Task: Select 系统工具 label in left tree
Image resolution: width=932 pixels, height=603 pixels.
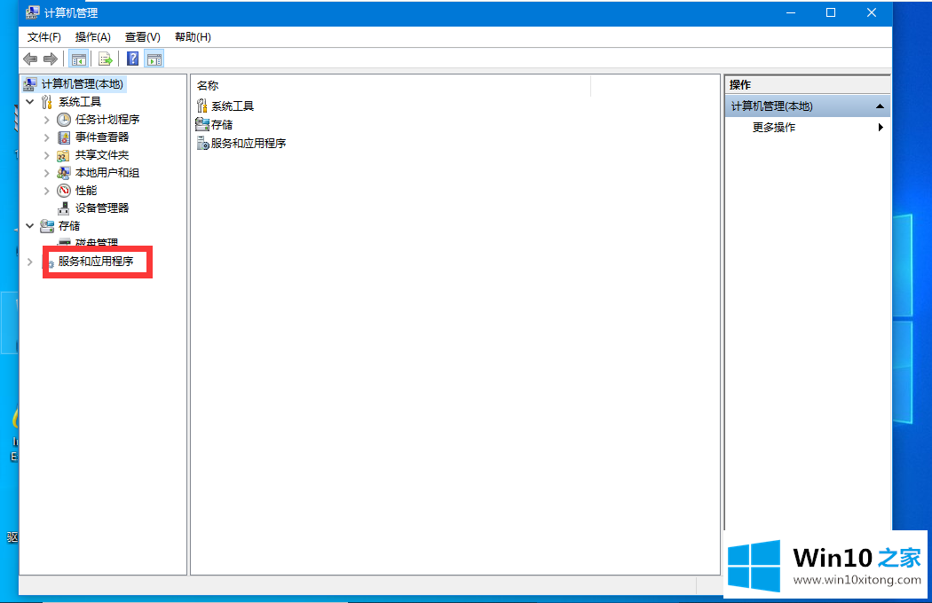Action: (80, 102)
